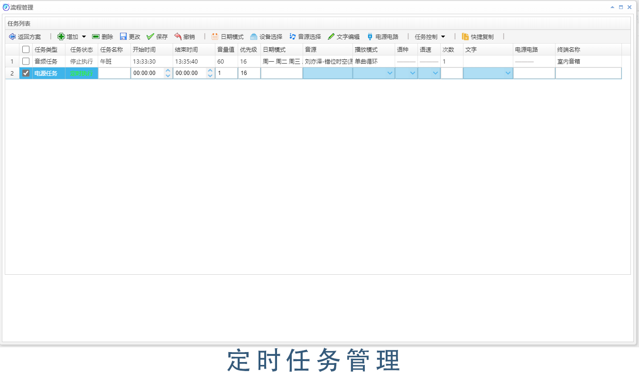Increment the 开始时间 with the up stepper
This screenshot has height=372, width=639.
coord(167,70)
